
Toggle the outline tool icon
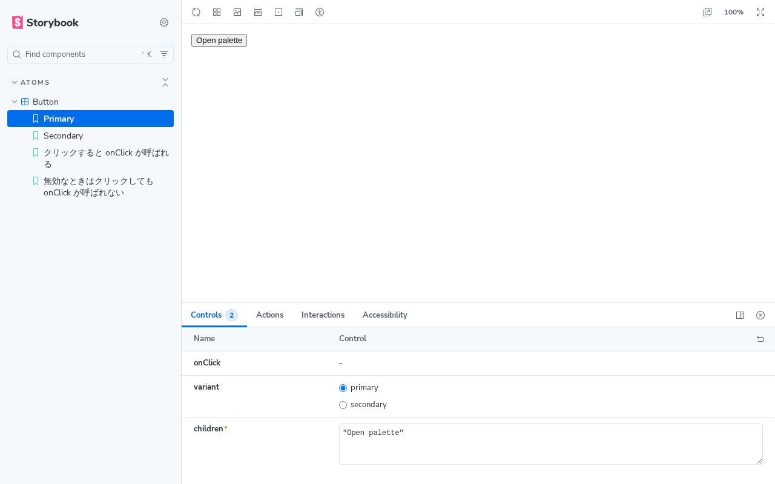coord(279,12)
